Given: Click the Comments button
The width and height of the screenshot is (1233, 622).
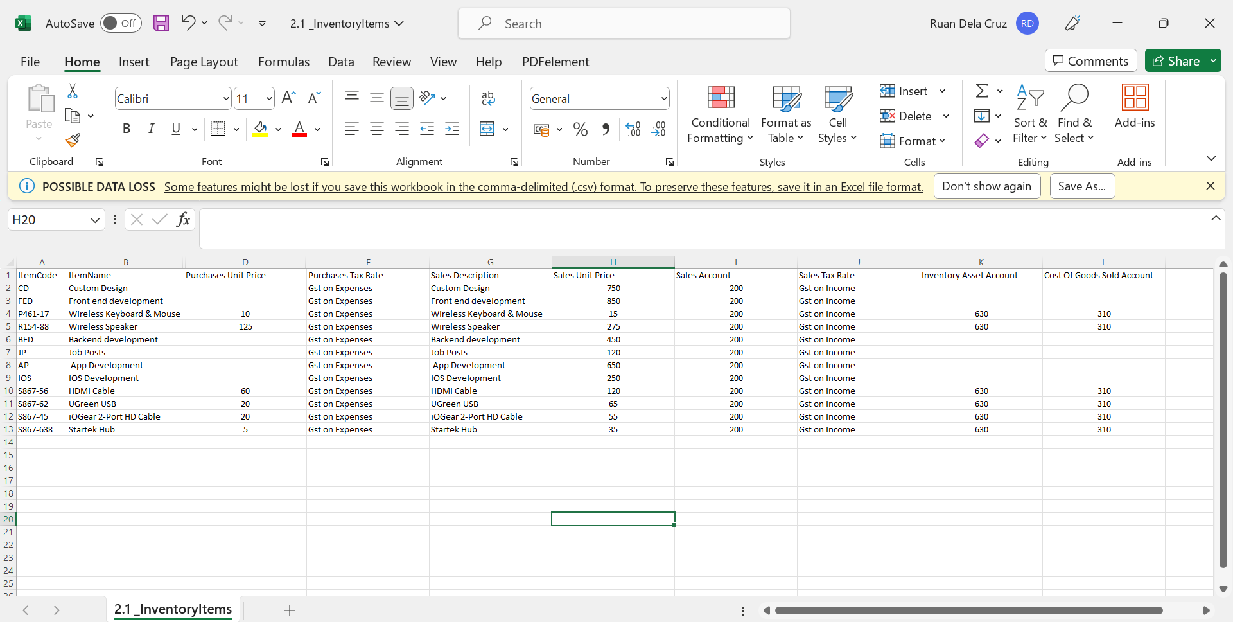Looking at the screenshot, I should (1090, 61).
